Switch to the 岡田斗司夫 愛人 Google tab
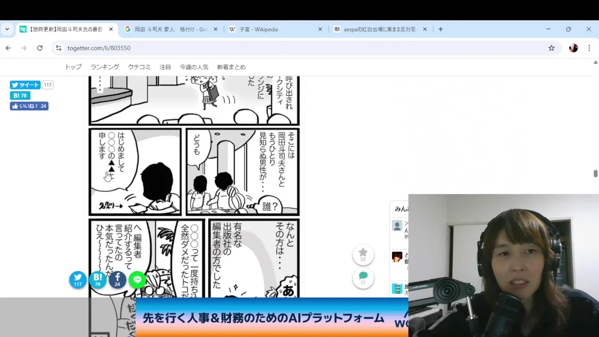The width and height of the screenshot is (599, 337). pyautogui.click(x=171, y=29)
